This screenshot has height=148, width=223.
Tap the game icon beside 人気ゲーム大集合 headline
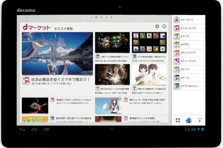[97, 57]
